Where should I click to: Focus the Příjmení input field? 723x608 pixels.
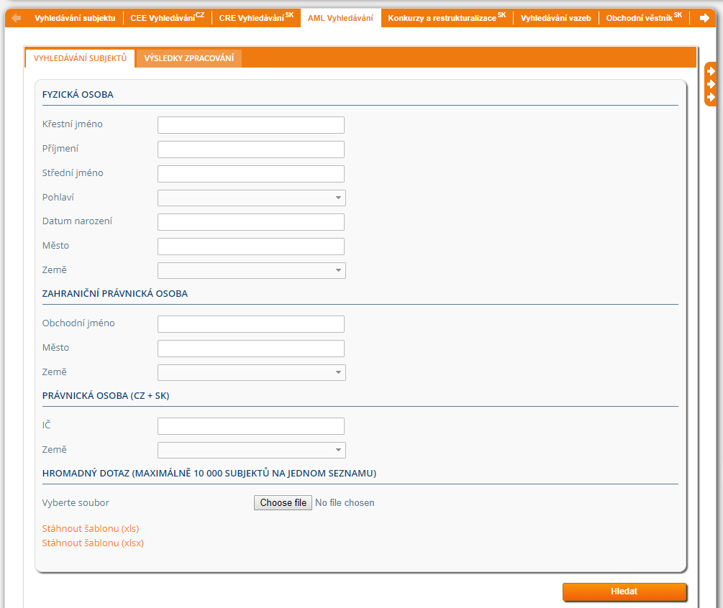(x=251, y=149)
